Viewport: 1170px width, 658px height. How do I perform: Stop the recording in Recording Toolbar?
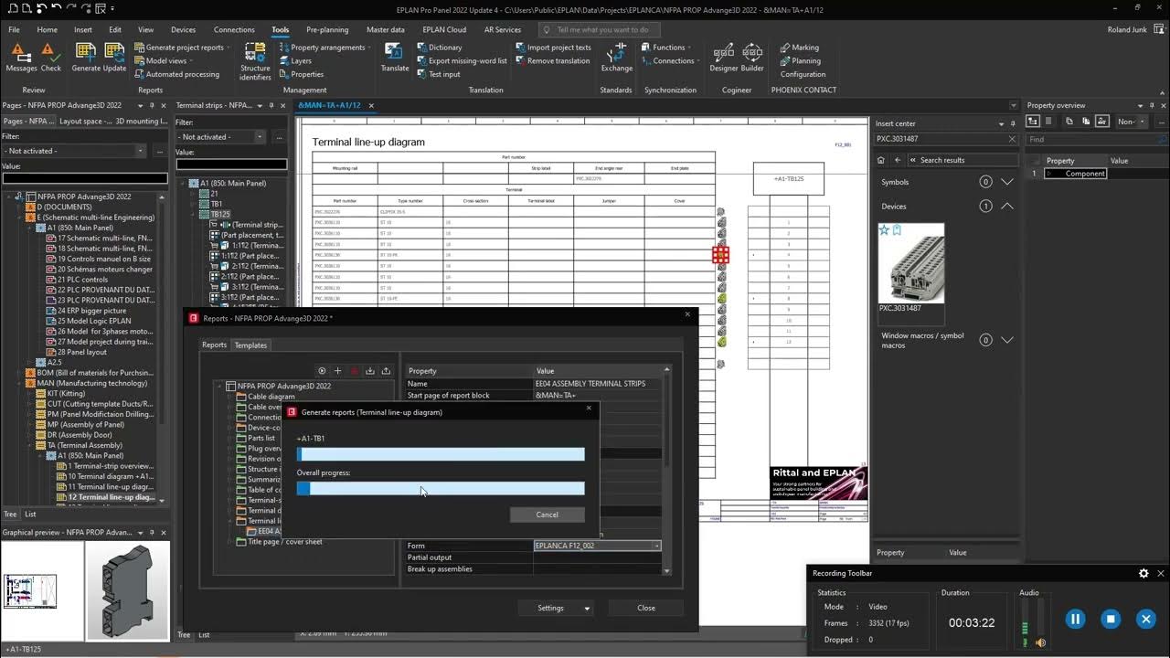click(x=1111, y=619)
